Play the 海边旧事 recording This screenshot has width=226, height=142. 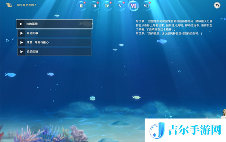click(x=21, y=33)
